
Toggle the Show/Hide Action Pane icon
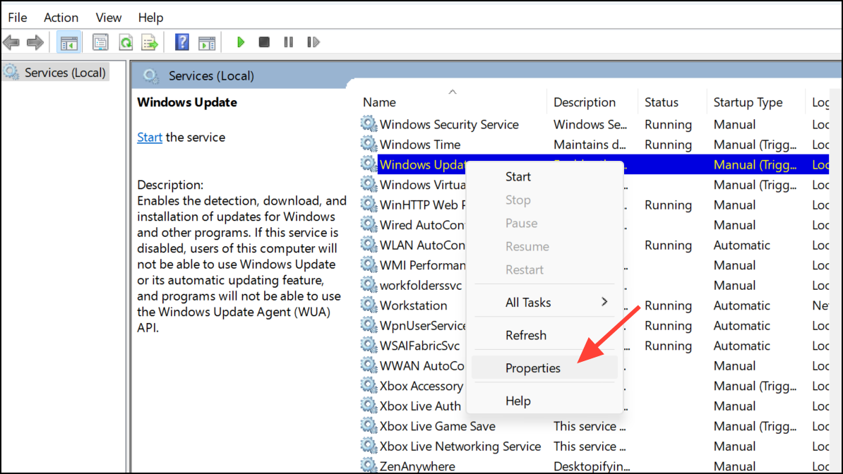pyautogui.click(x=207, y=42)
